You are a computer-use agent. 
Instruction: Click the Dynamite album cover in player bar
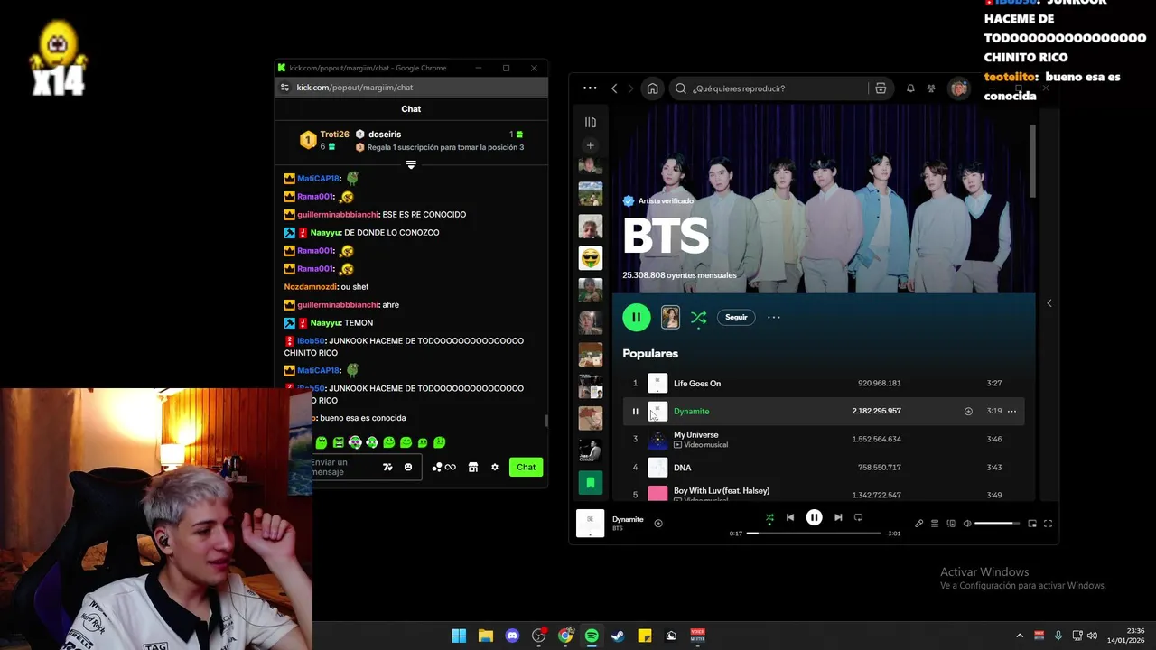coord(590,524)
